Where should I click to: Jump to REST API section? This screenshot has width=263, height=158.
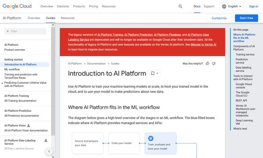click(x=241, y=101)
